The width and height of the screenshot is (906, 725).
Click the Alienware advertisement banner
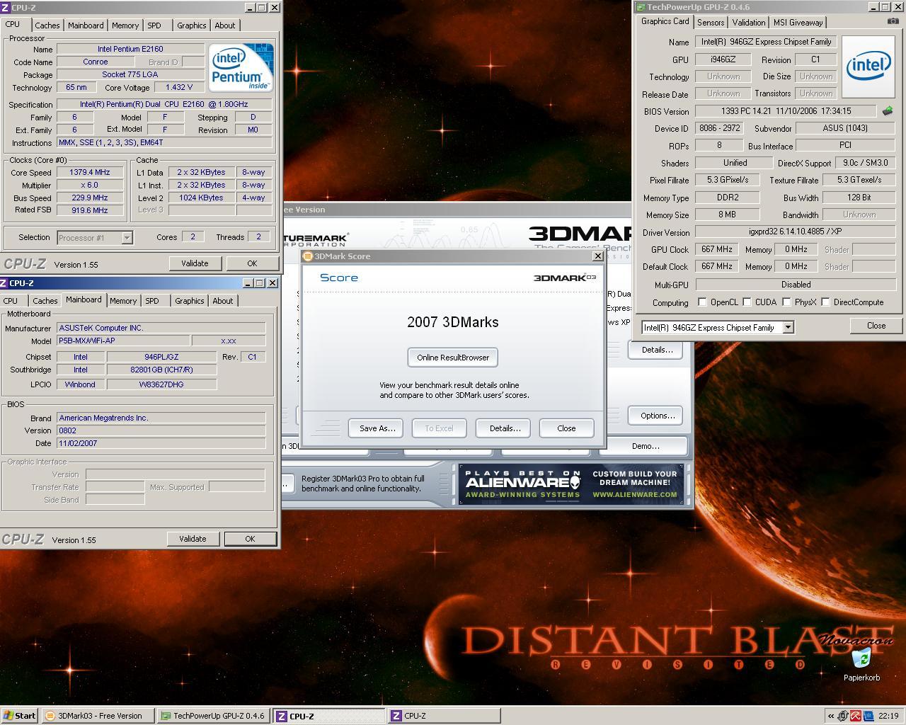[x=571, y=484]
